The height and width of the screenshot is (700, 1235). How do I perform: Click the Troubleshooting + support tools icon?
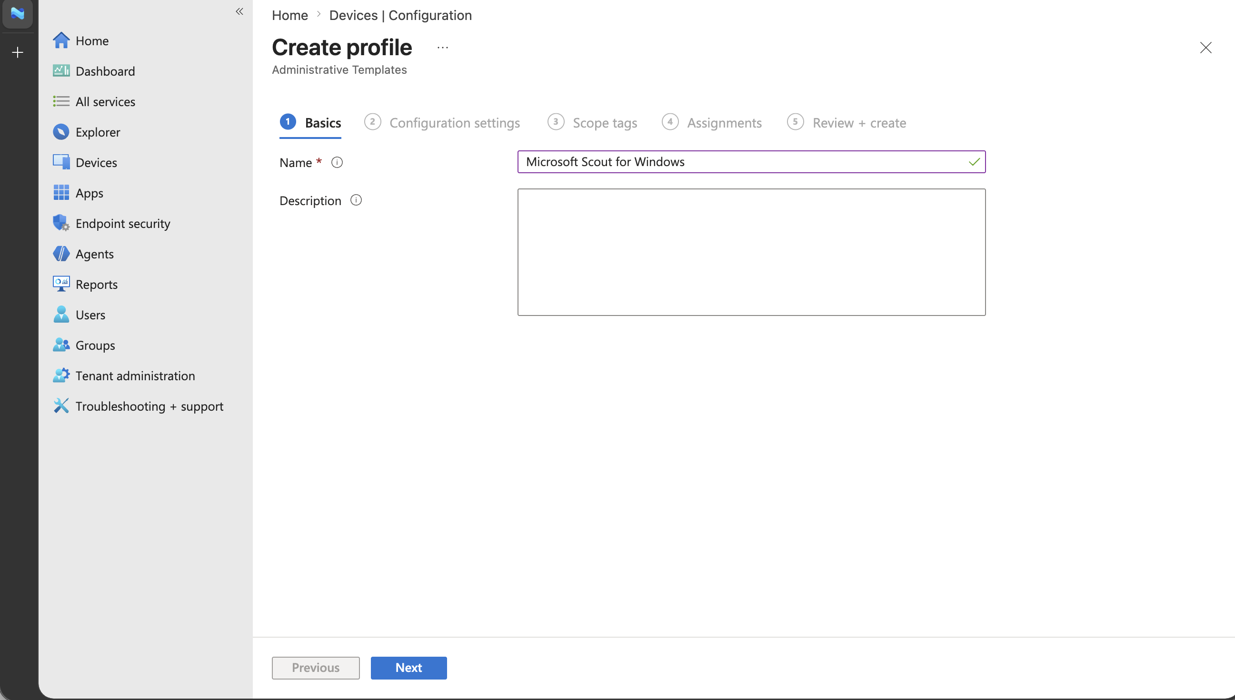[x=61, y=406]
